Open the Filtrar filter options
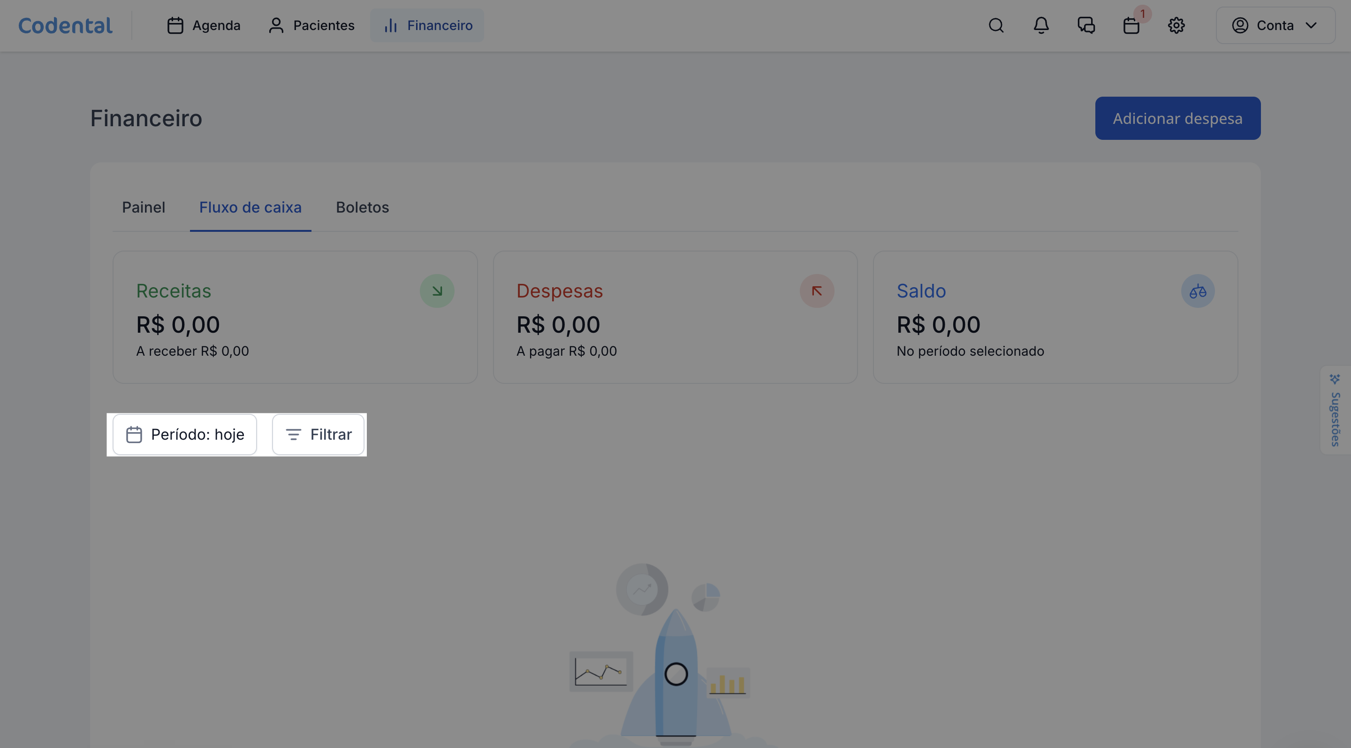 318,435
